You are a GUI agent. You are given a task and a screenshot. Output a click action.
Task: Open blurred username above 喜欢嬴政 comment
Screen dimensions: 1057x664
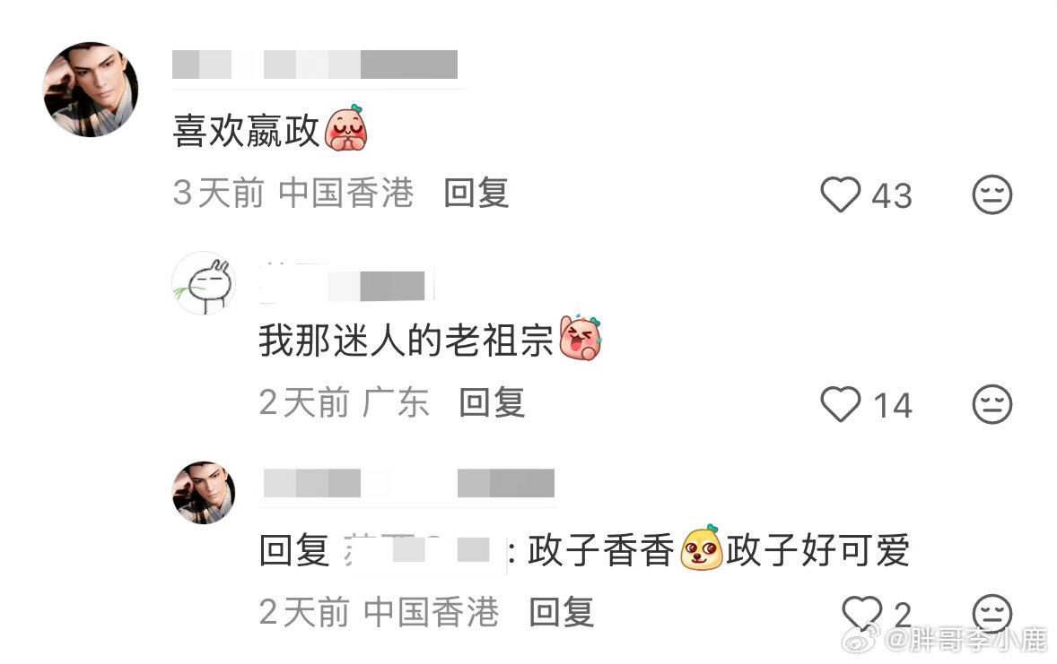pyautogui.click(x=315, y=65)
